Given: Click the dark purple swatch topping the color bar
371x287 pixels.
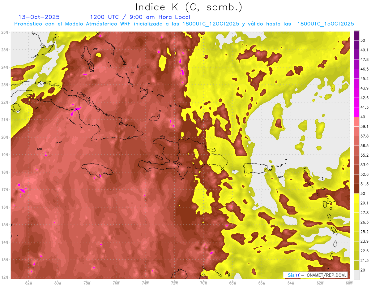Looking at the screenshot, I should (x=357, y=35).
